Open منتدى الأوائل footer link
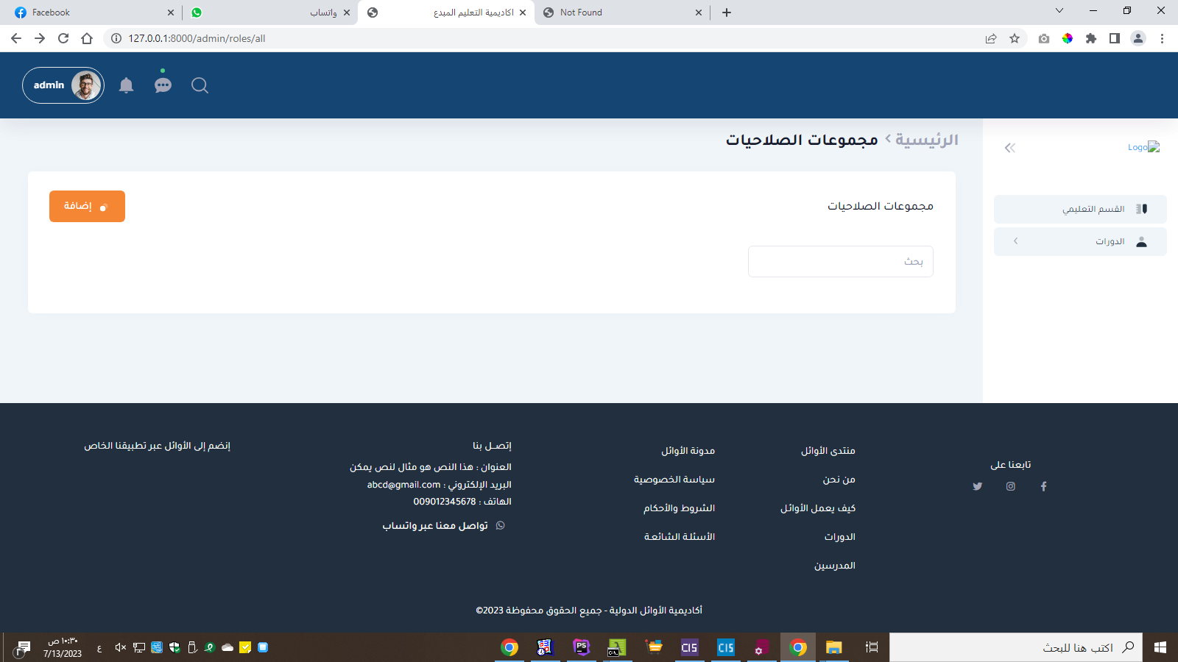The width and height of the screenshot is (1178, 662). click(x=828, y=451)
